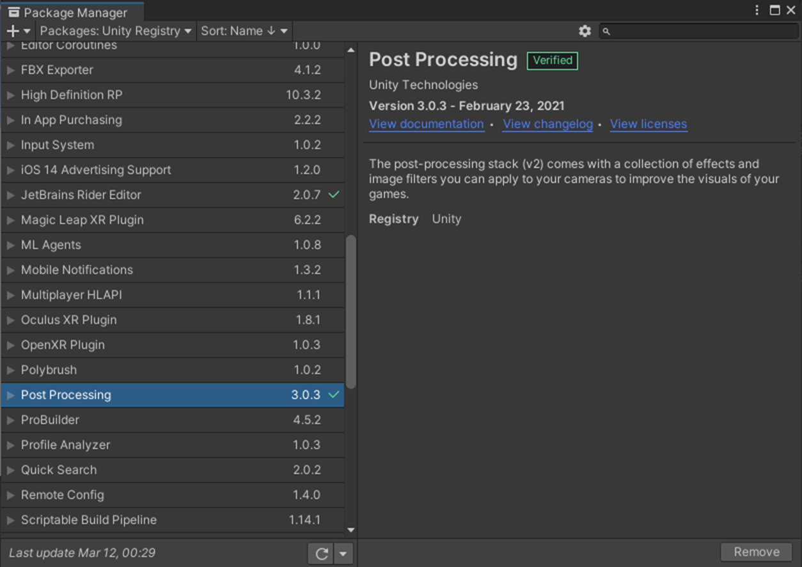Image resolution: width=802 pixels, height=567 pixels.
Task: Select the ProBuilder package
Action: pos(172,420)
